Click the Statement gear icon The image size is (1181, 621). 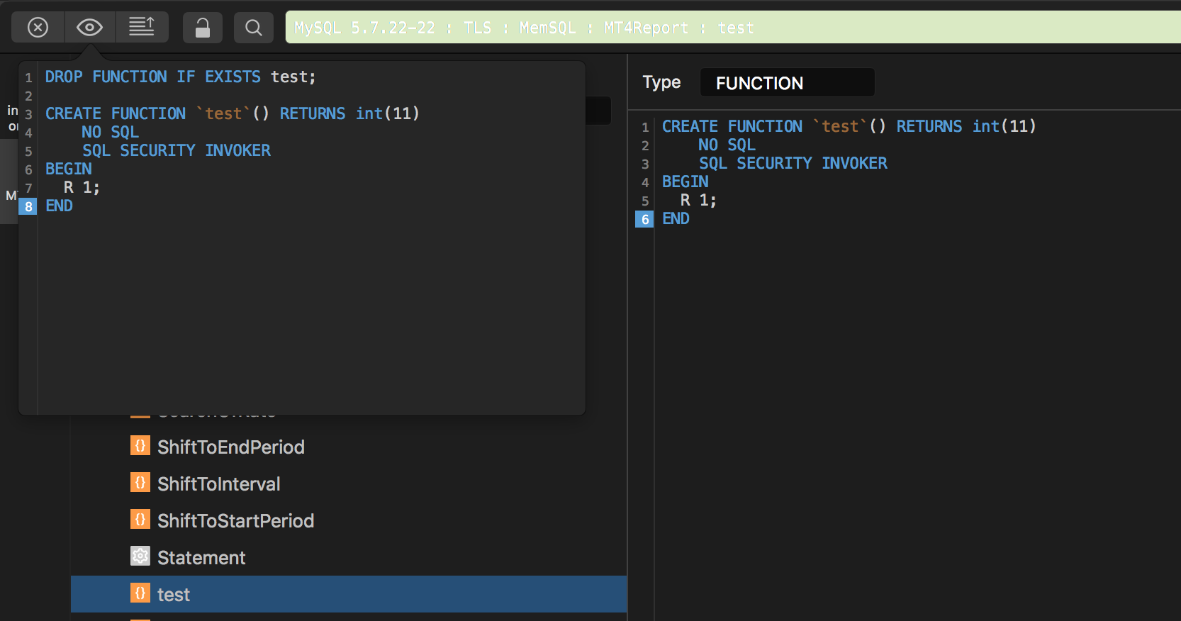140,556
